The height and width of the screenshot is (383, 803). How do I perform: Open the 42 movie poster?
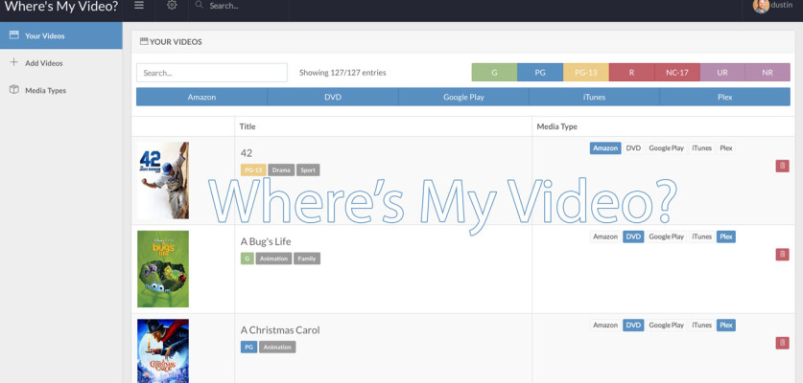pos(163,181)
